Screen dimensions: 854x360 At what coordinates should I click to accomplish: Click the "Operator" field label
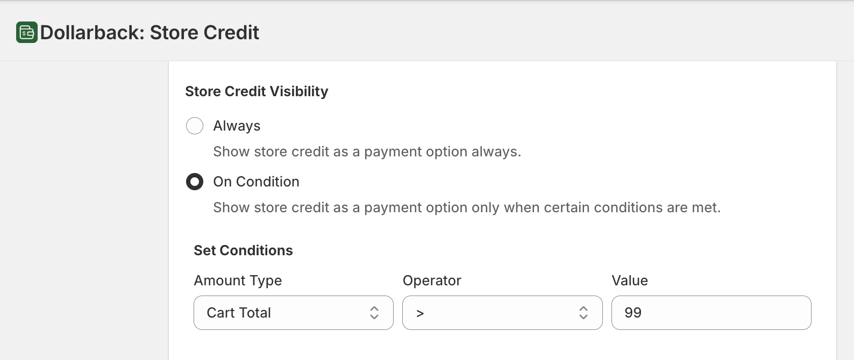pyautogui.click(x=432, y=280)
